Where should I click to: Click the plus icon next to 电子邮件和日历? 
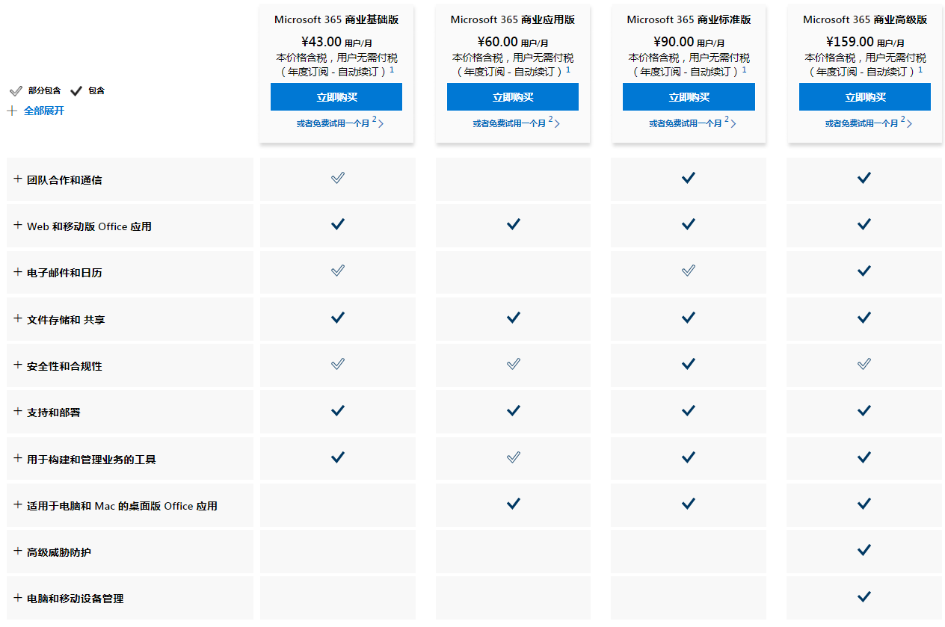pos(18,272)
